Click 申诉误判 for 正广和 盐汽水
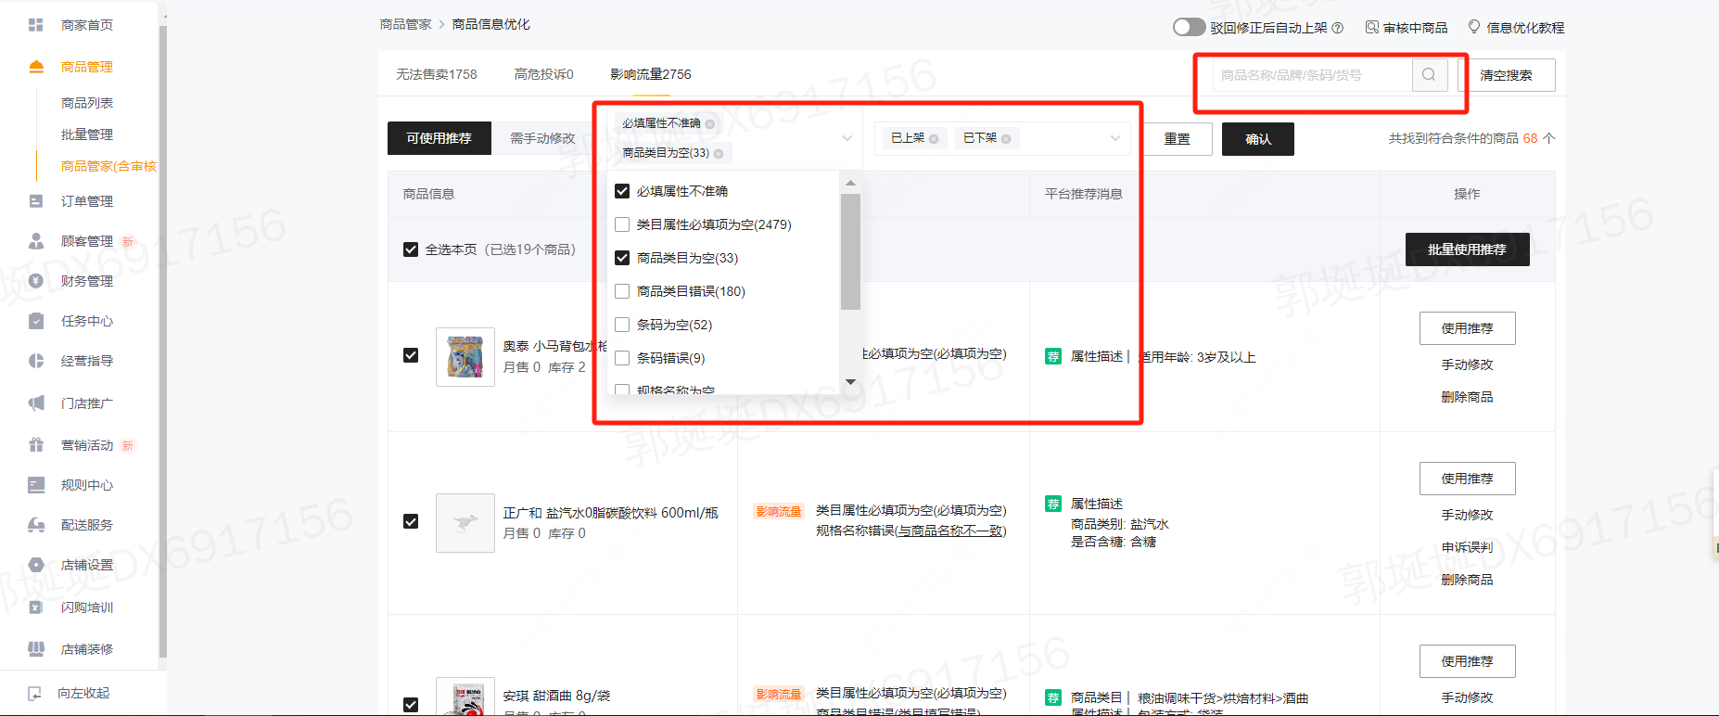The image size is (1719, 716). click(x=1468, y=547)
